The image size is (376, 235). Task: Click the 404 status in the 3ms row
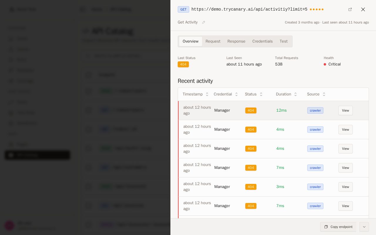(x=251, y=187)
